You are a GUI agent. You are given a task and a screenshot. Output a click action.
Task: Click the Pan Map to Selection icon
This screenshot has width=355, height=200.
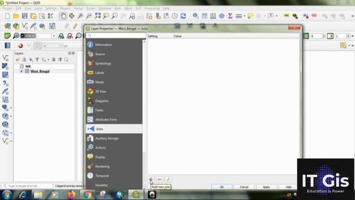72,16
